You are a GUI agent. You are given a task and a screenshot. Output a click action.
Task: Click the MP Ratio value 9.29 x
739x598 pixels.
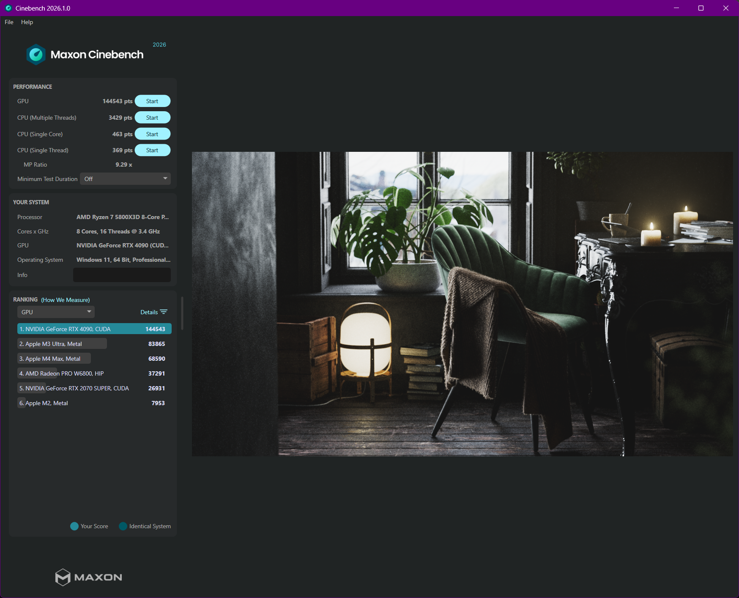(124, 165)
